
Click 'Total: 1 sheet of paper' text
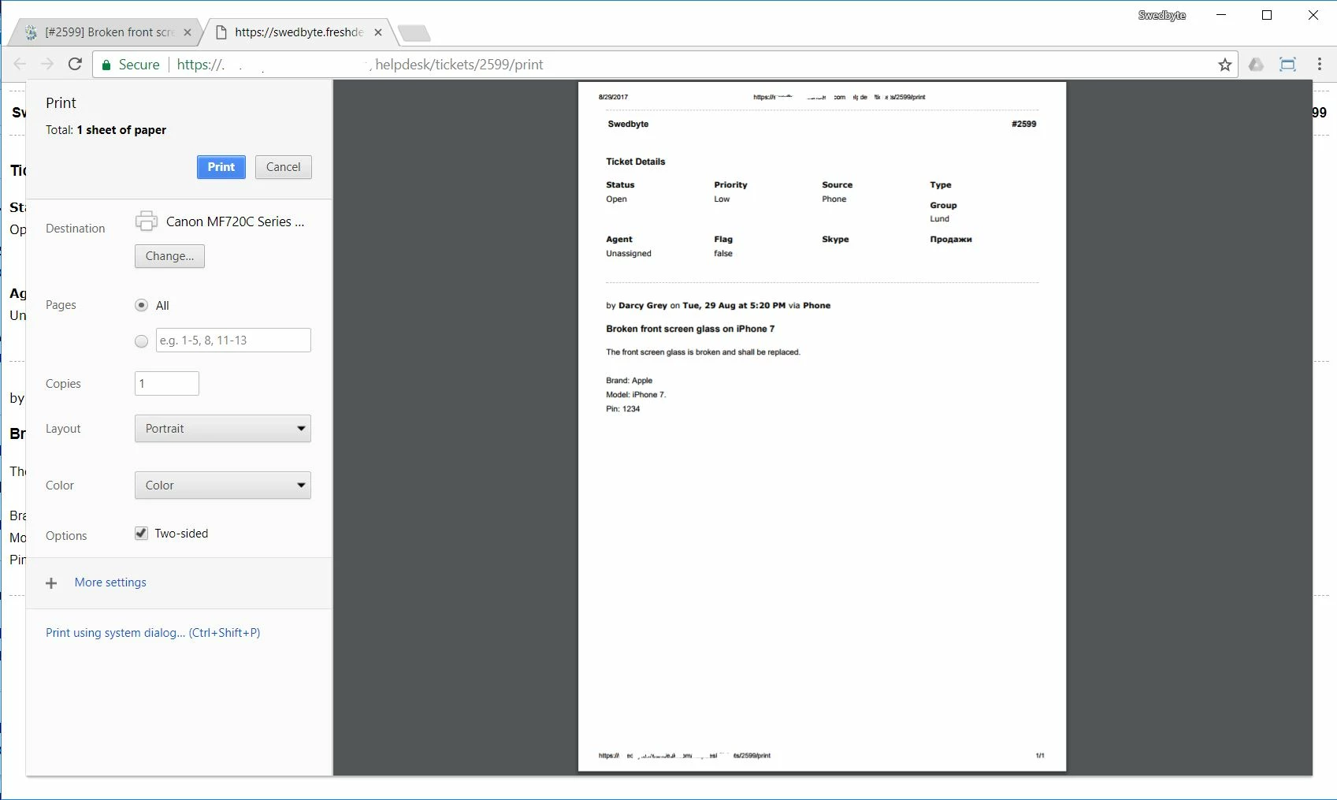(x=106, y=130)
